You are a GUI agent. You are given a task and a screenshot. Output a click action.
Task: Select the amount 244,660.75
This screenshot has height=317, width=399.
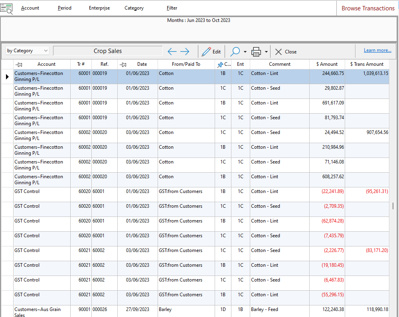coord(333,73)
